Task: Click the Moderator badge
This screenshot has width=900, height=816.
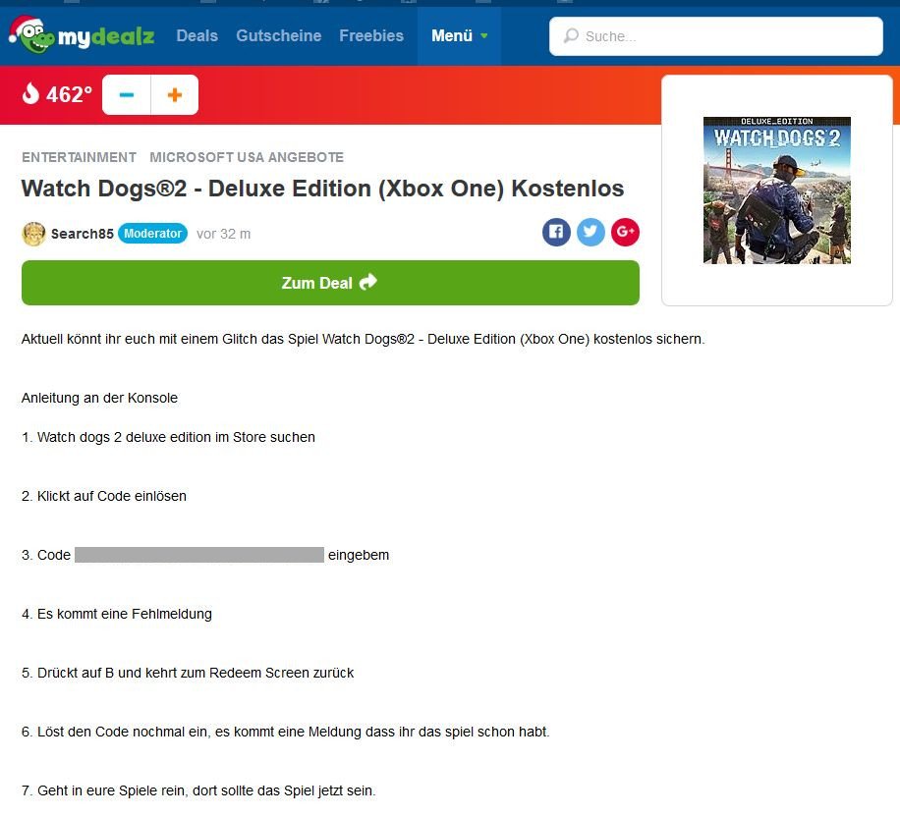Action: pyautogui.click(x=152, y=234)
